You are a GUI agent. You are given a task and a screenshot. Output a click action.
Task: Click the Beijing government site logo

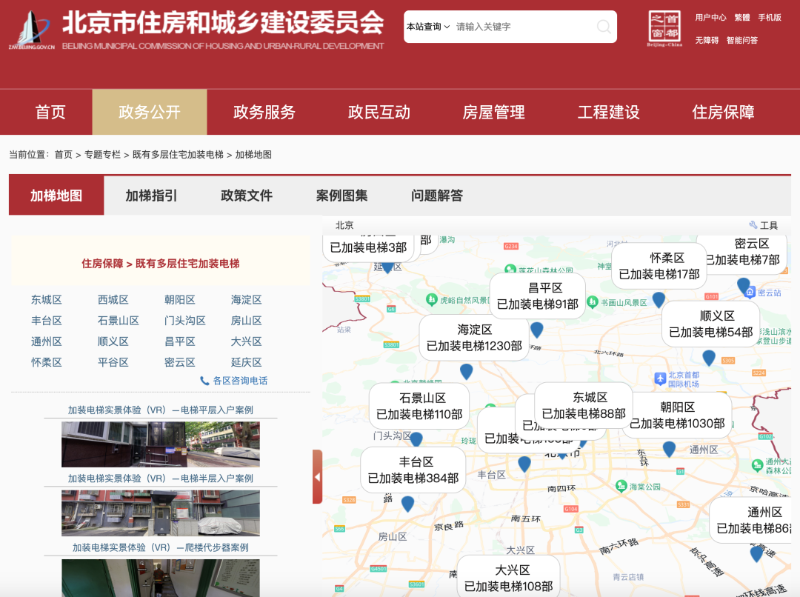[x=31, y=30]
